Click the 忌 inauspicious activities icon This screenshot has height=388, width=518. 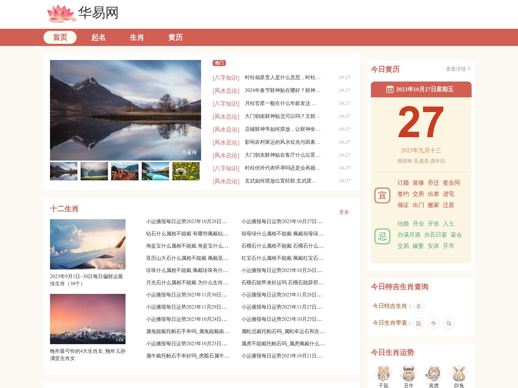(x=382, y=236)
